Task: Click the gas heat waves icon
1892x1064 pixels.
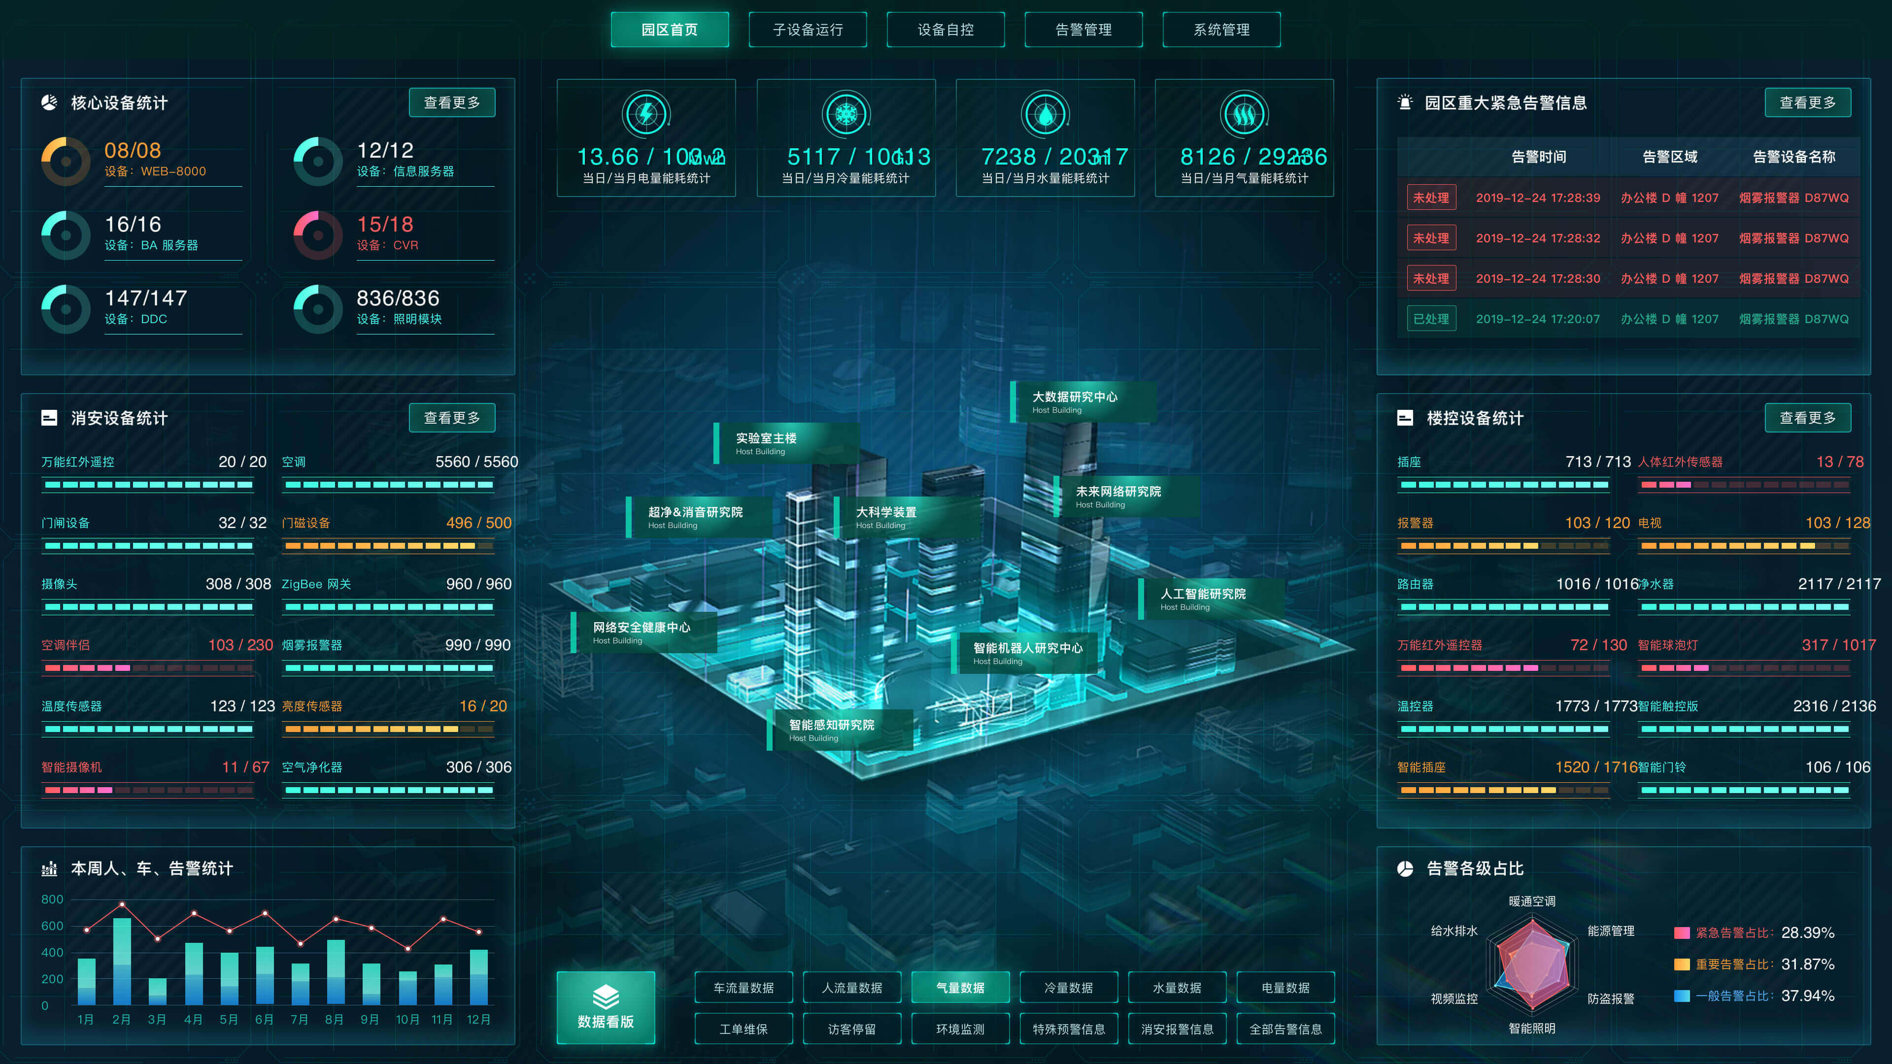Action: (1244, 114)
